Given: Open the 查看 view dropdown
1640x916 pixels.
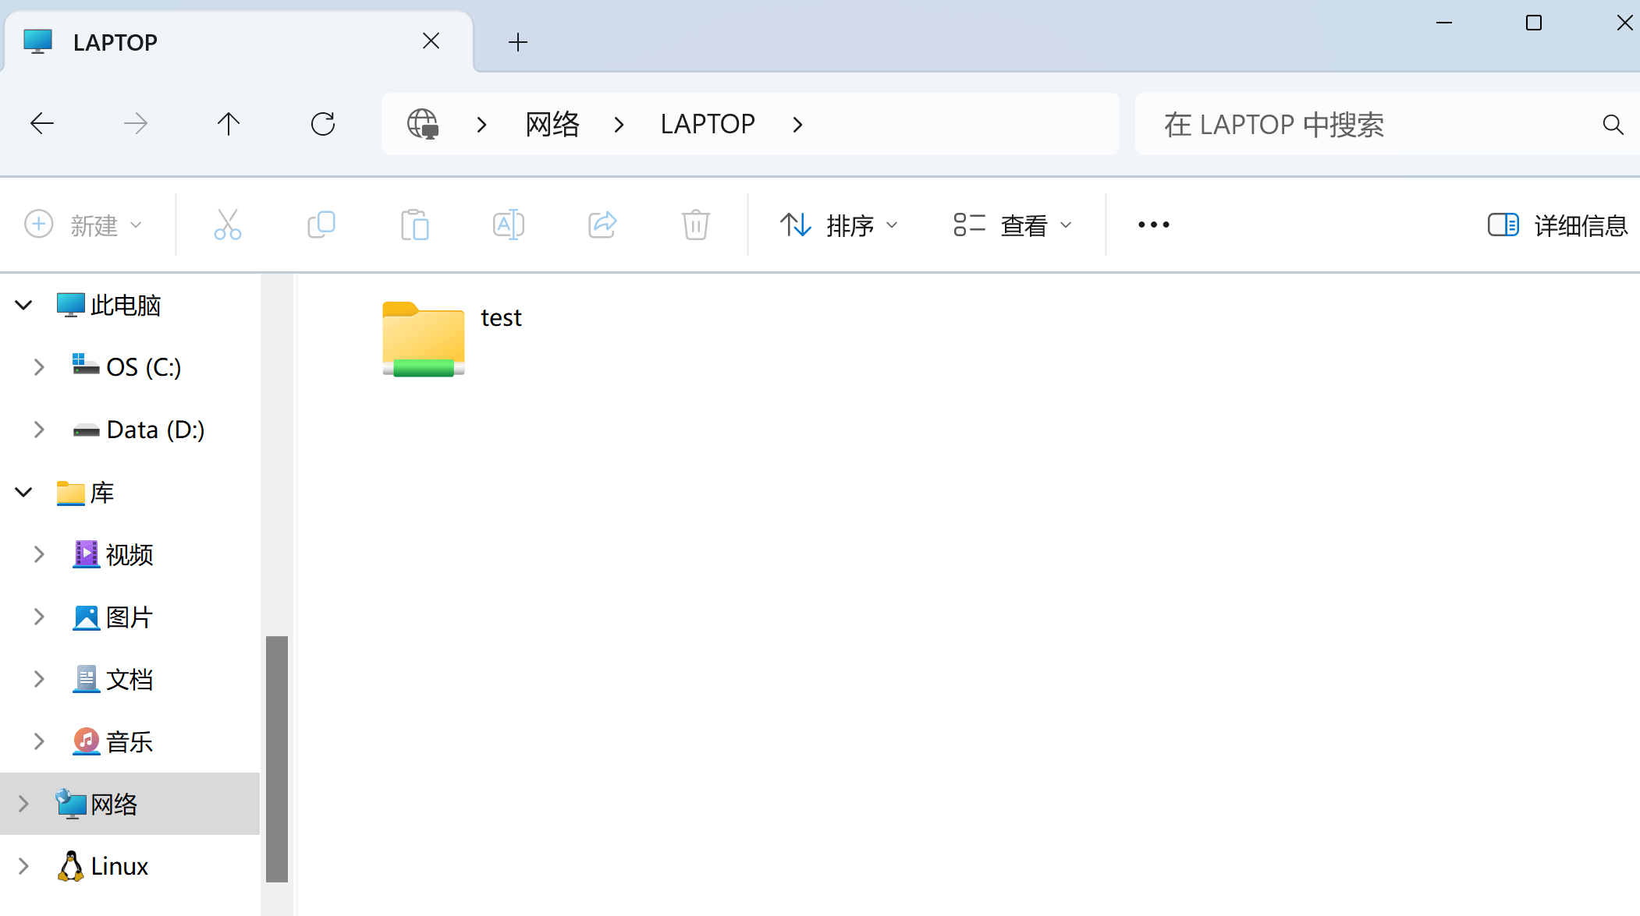Looking at the screenshot, I should coord(1013,225).
